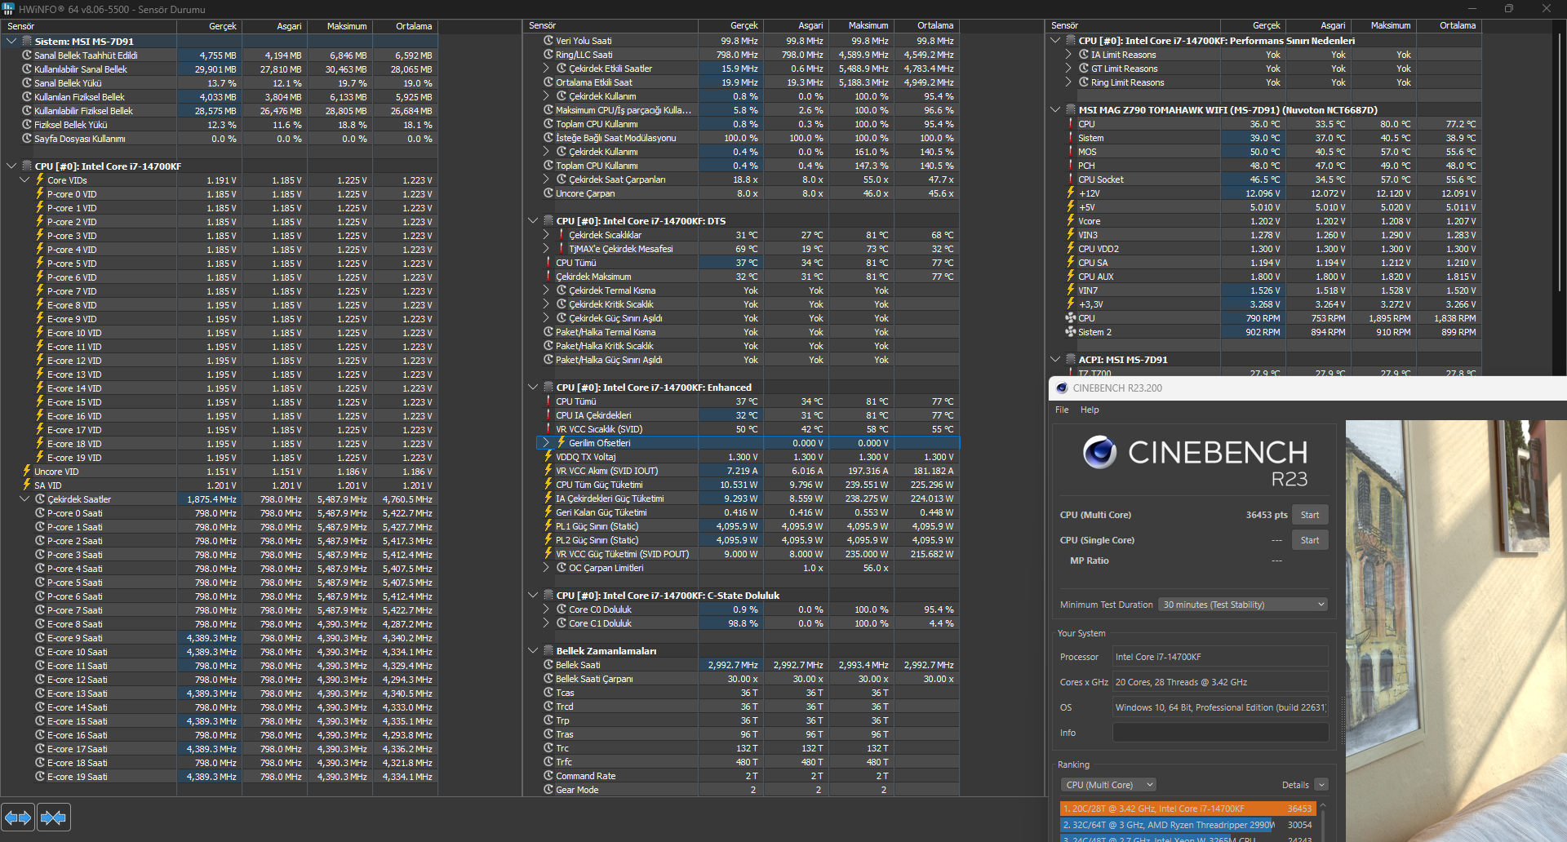Start the CPU (Multi Core) benchmark
The image size is (1567, 842).
point(1310,515)
